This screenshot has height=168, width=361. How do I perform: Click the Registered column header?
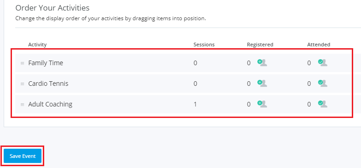click(x=260, y=45)
